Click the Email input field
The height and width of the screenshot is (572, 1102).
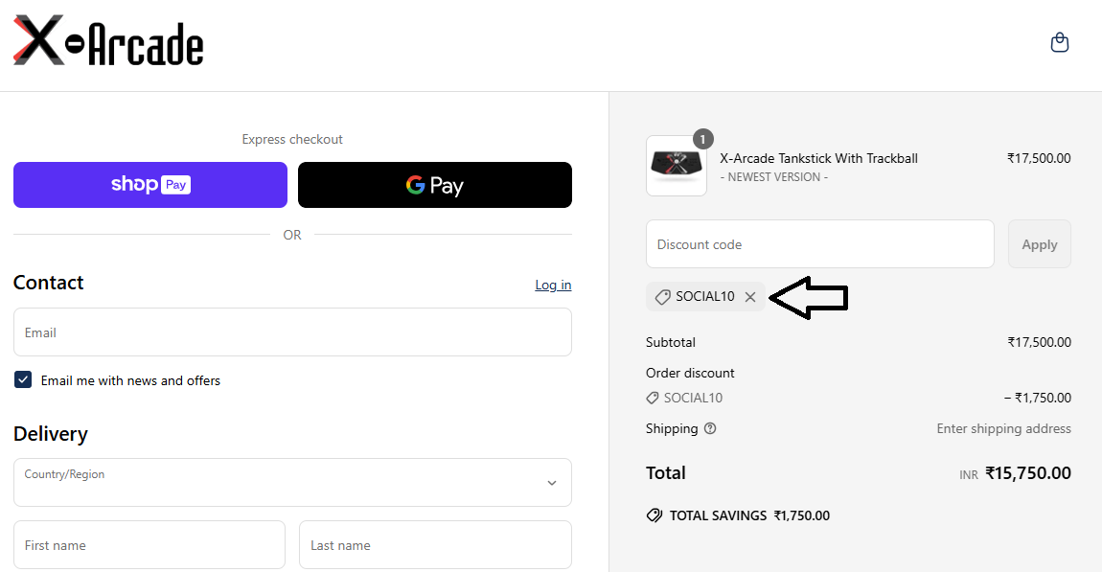(x=292, y=332)
